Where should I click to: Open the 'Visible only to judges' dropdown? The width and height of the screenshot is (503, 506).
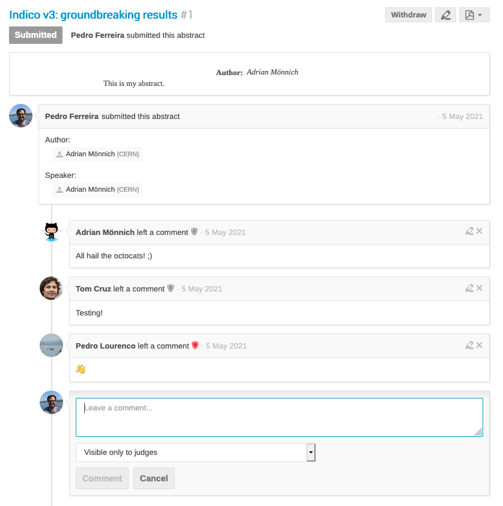(195, 453)
